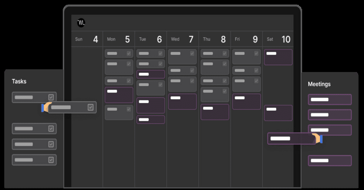
Task: Select the bottom meeting in Meetings panel
Action: point(330,160)
